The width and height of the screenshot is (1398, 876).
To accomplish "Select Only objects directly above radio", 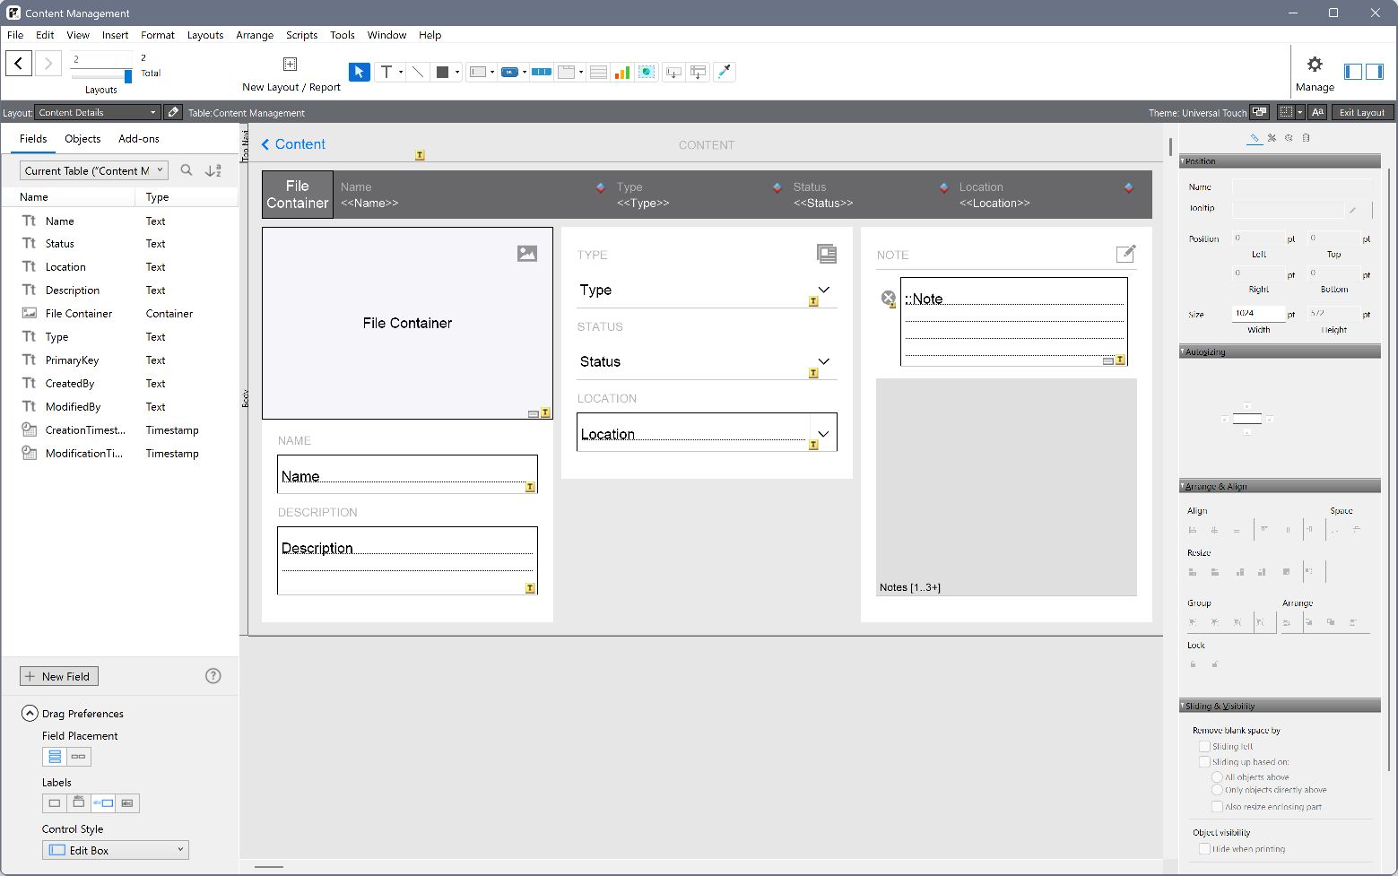I will click(x=1217, y=790).
